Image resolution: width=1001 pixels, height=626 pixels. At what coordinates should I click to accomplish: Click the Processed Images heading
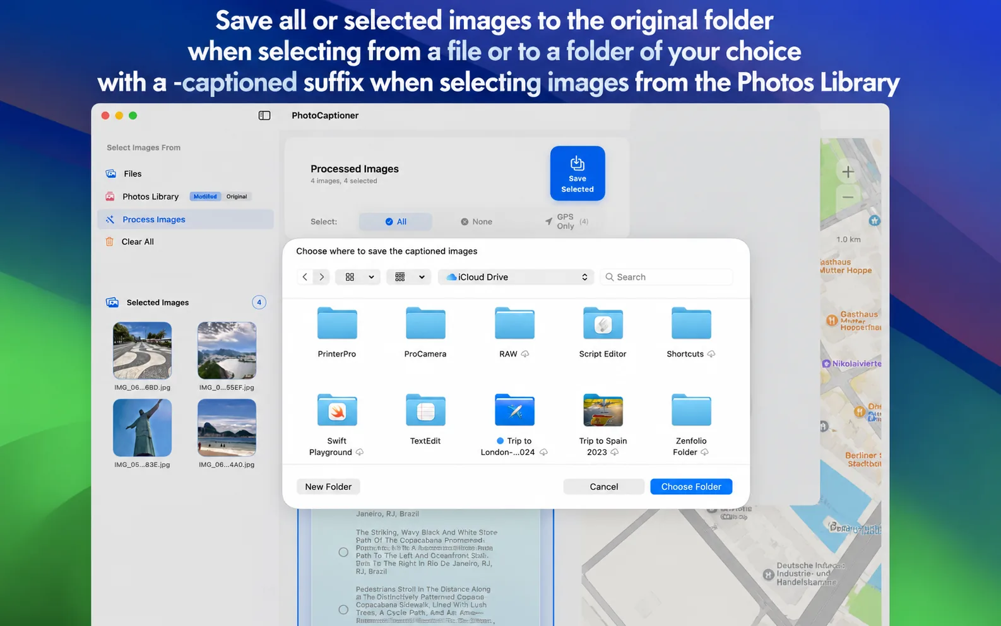click(x=355, y=169)
